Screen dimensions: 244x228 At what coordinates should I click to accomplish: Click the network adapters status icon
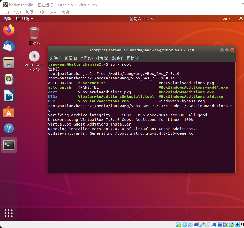(196, 225)
